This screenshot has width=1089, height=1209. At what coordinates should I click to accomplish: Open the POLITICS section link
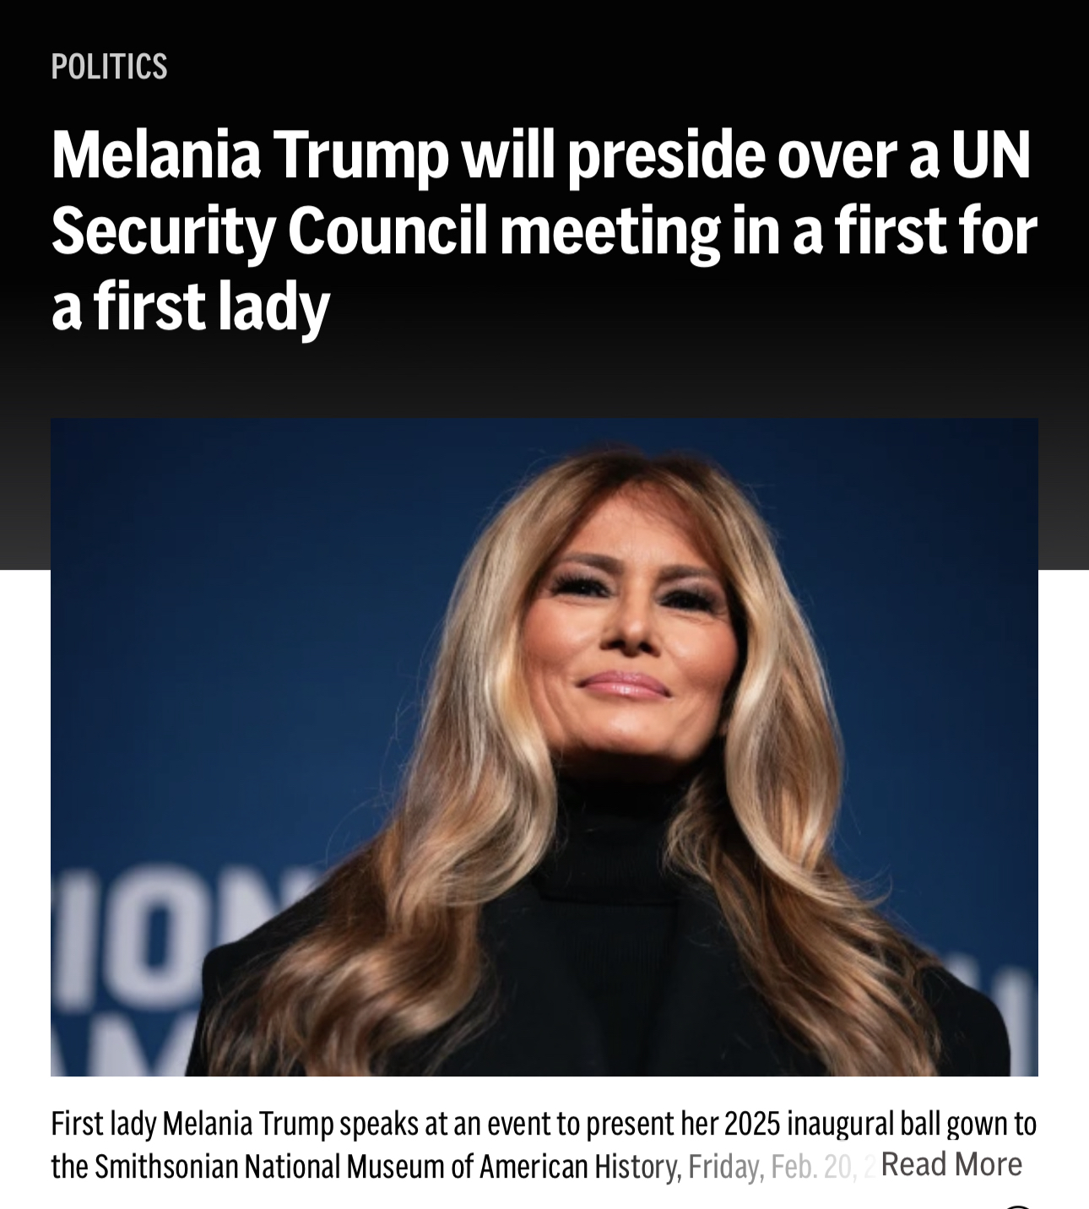tap(109, 66)
